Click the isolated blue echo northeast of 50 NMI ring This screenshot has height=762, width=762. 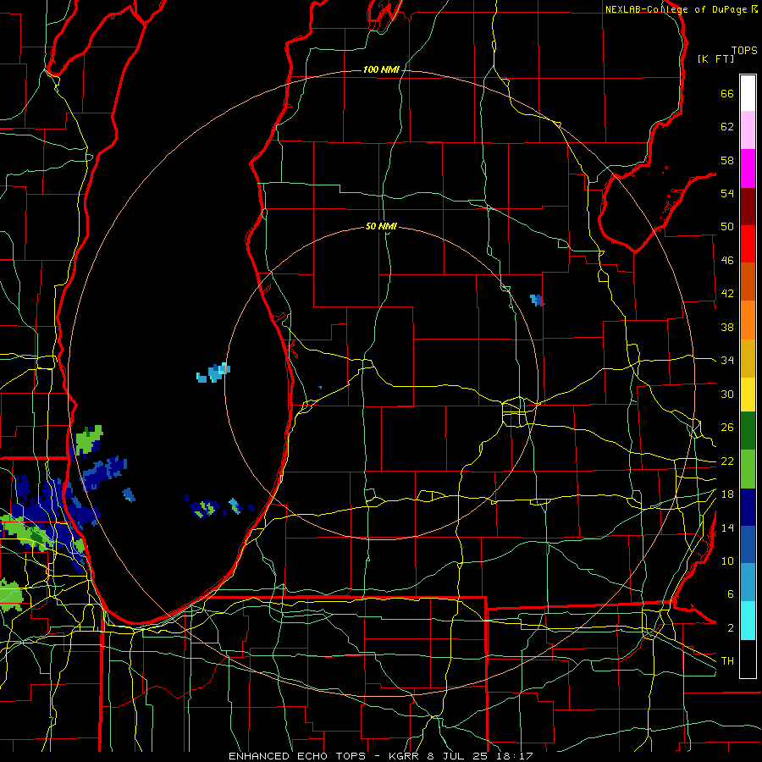[537, 301]
